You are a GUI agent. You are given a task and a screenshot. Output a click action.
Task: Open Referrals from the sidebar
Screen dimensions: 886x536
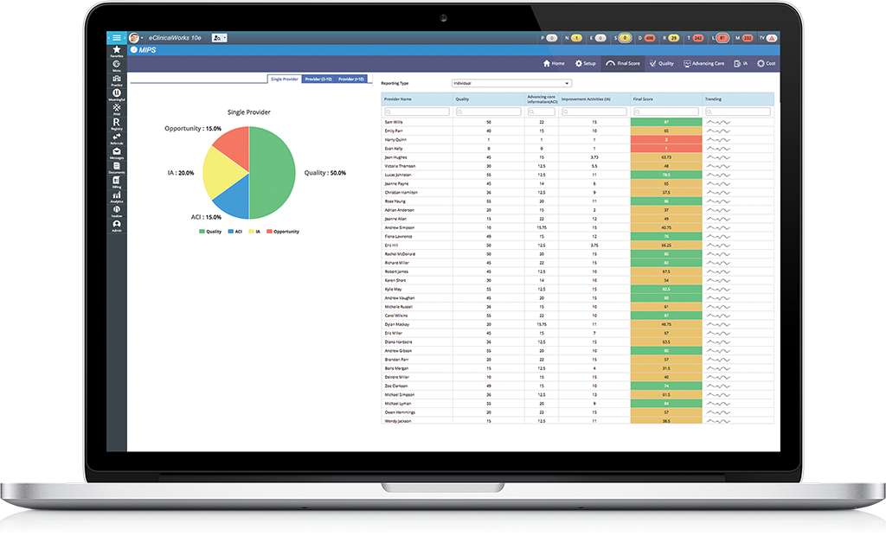point(116,138)
